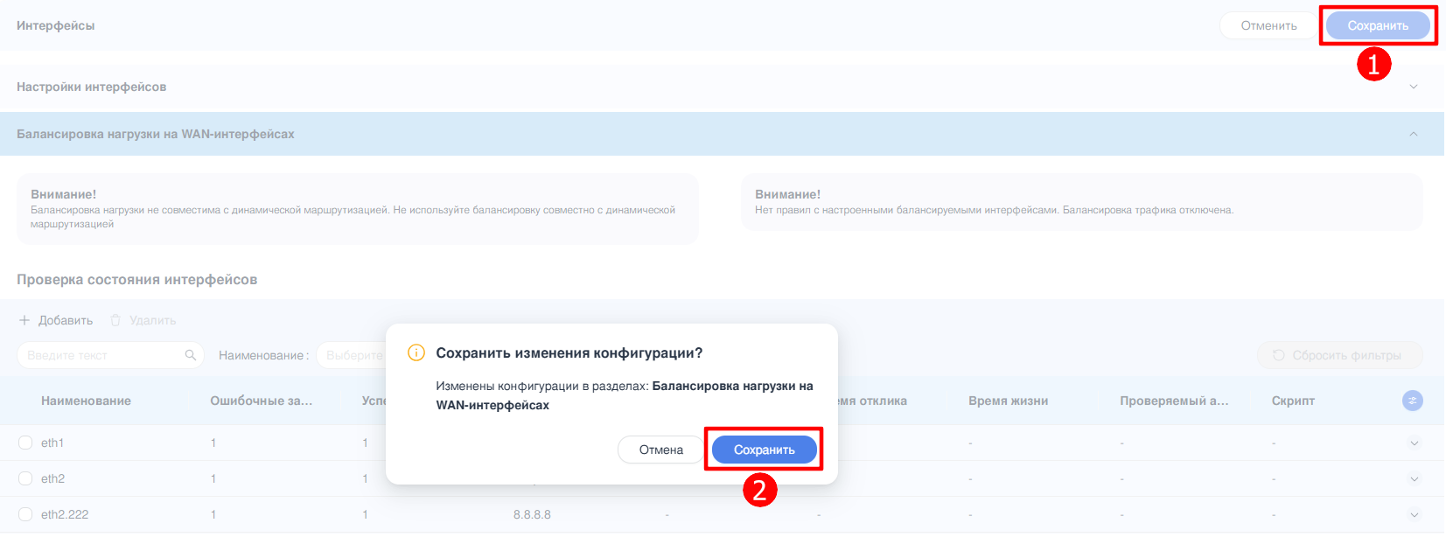Select the eth2 row checkbox
The height and width of the screenshot is (537, 1446).
pyautogui.click(x=25, y=478)
